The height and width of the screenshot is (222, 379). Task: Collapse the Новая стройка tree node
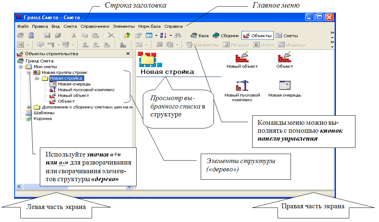click(37, 78)
